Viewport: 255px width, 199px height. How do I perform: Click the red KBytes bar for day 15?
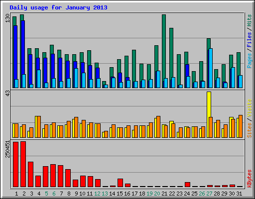pos(120,183)
